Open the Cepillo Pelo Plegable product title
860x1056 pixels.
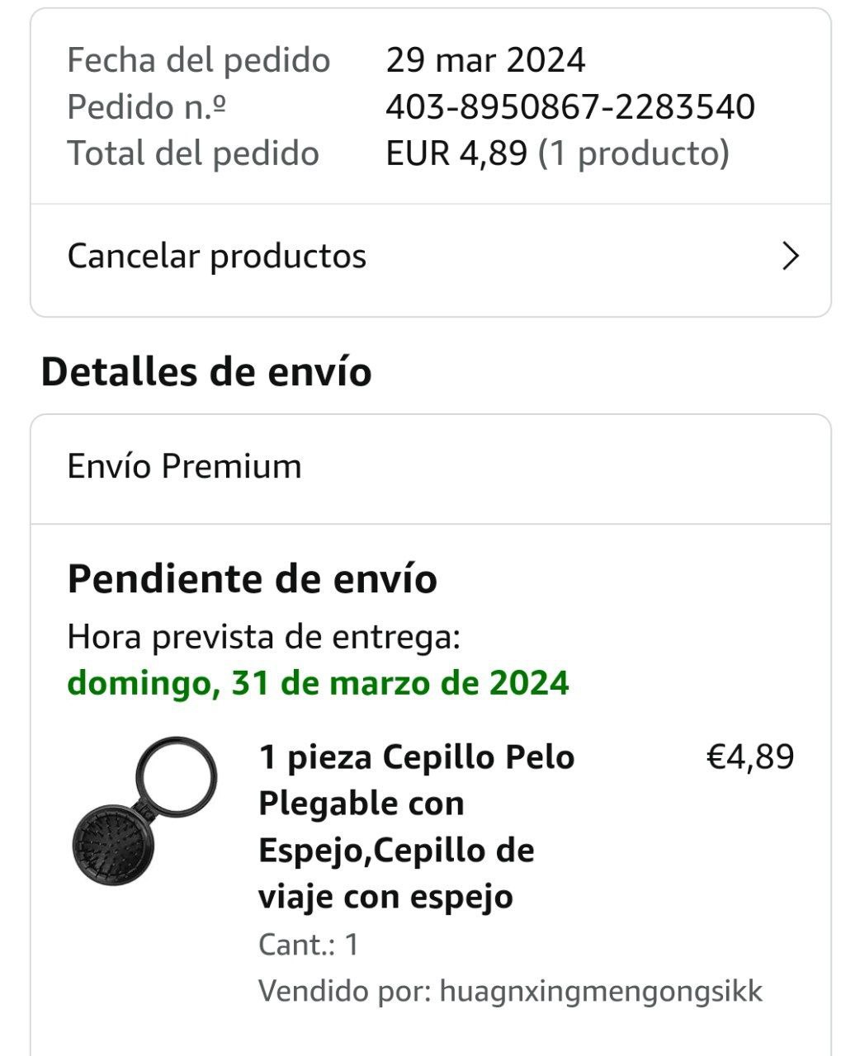pos(416,826)
